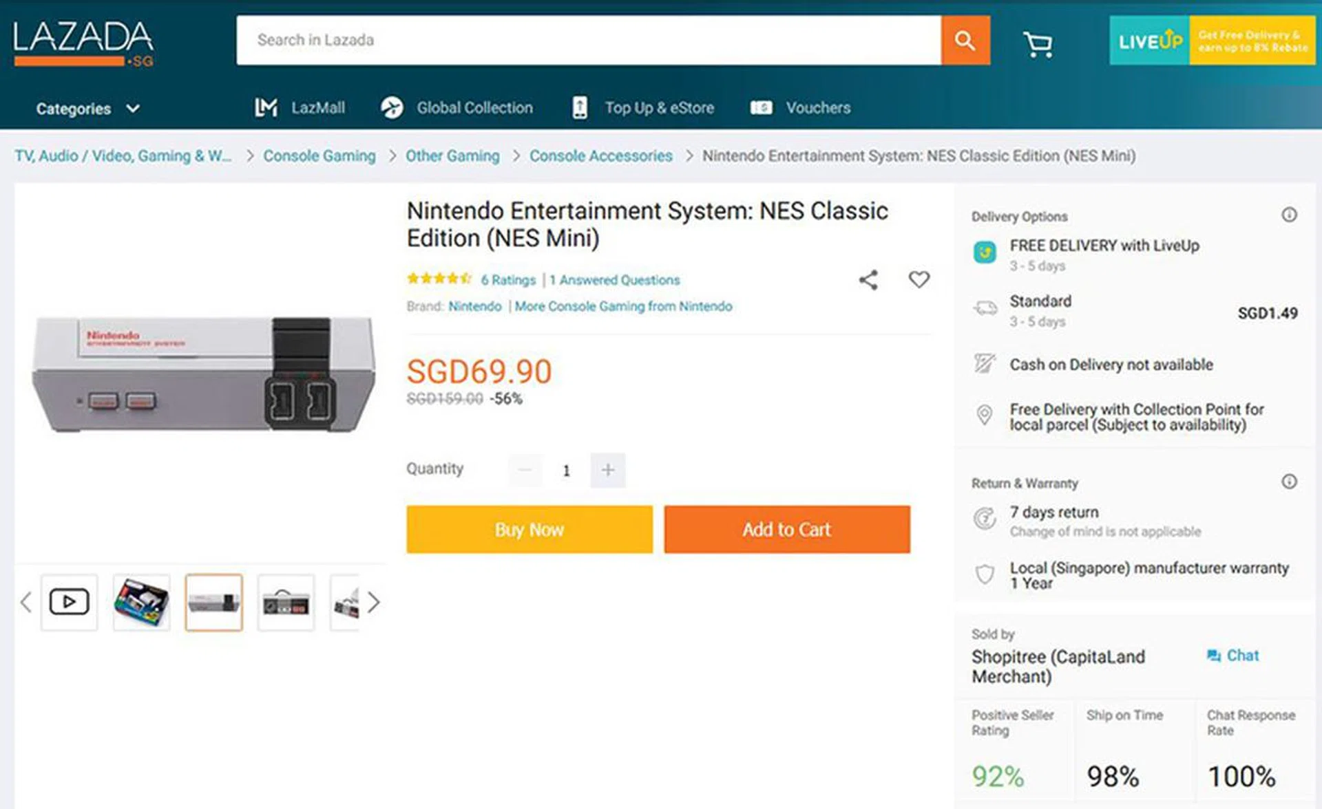Decrease quantity with minus button
This screenshot has width=1322, height=809.
tap(525, 470)
